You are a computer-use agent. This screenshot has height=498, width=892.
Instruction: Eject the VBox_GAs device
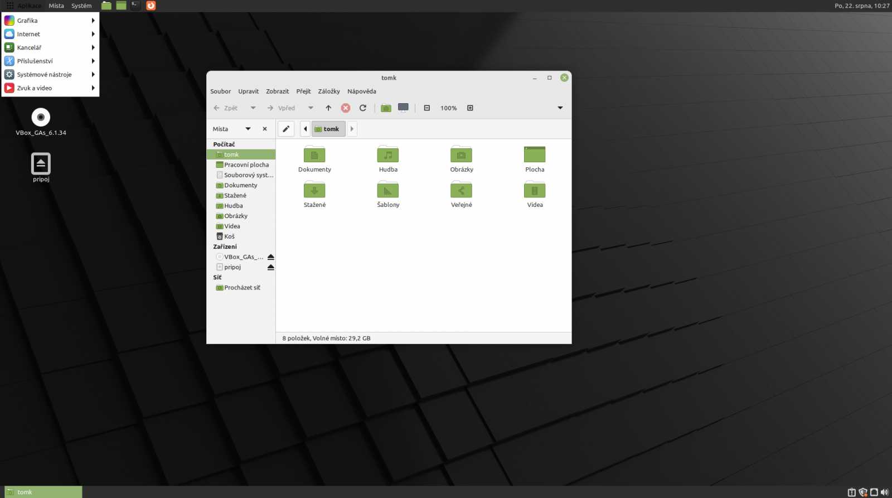pos(271,257)
